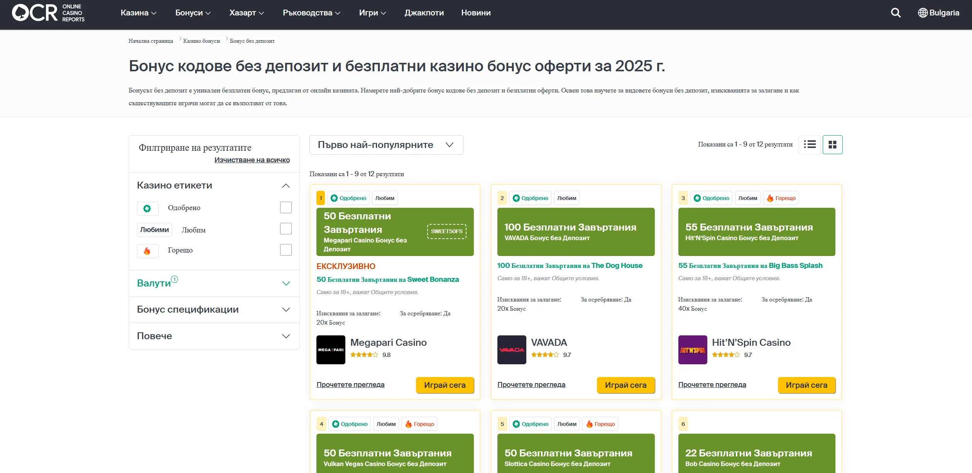Viewport: 972px width, 473px height.
Task: Click Играй сега for VAVADA
Action: click(x=626, y=385)
